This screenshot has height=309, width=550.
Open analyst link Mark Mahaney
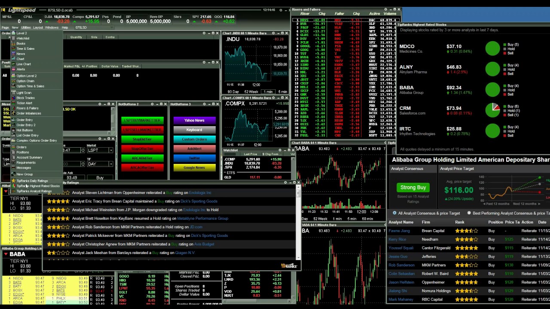(x=400, y=300)
